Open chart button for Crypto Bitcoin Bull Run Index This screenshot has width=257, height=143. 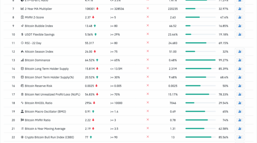click(x=240, y=137)
